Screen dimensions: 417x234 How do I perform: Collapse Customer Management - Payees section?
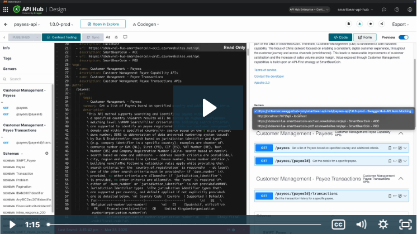pos(401,133)
